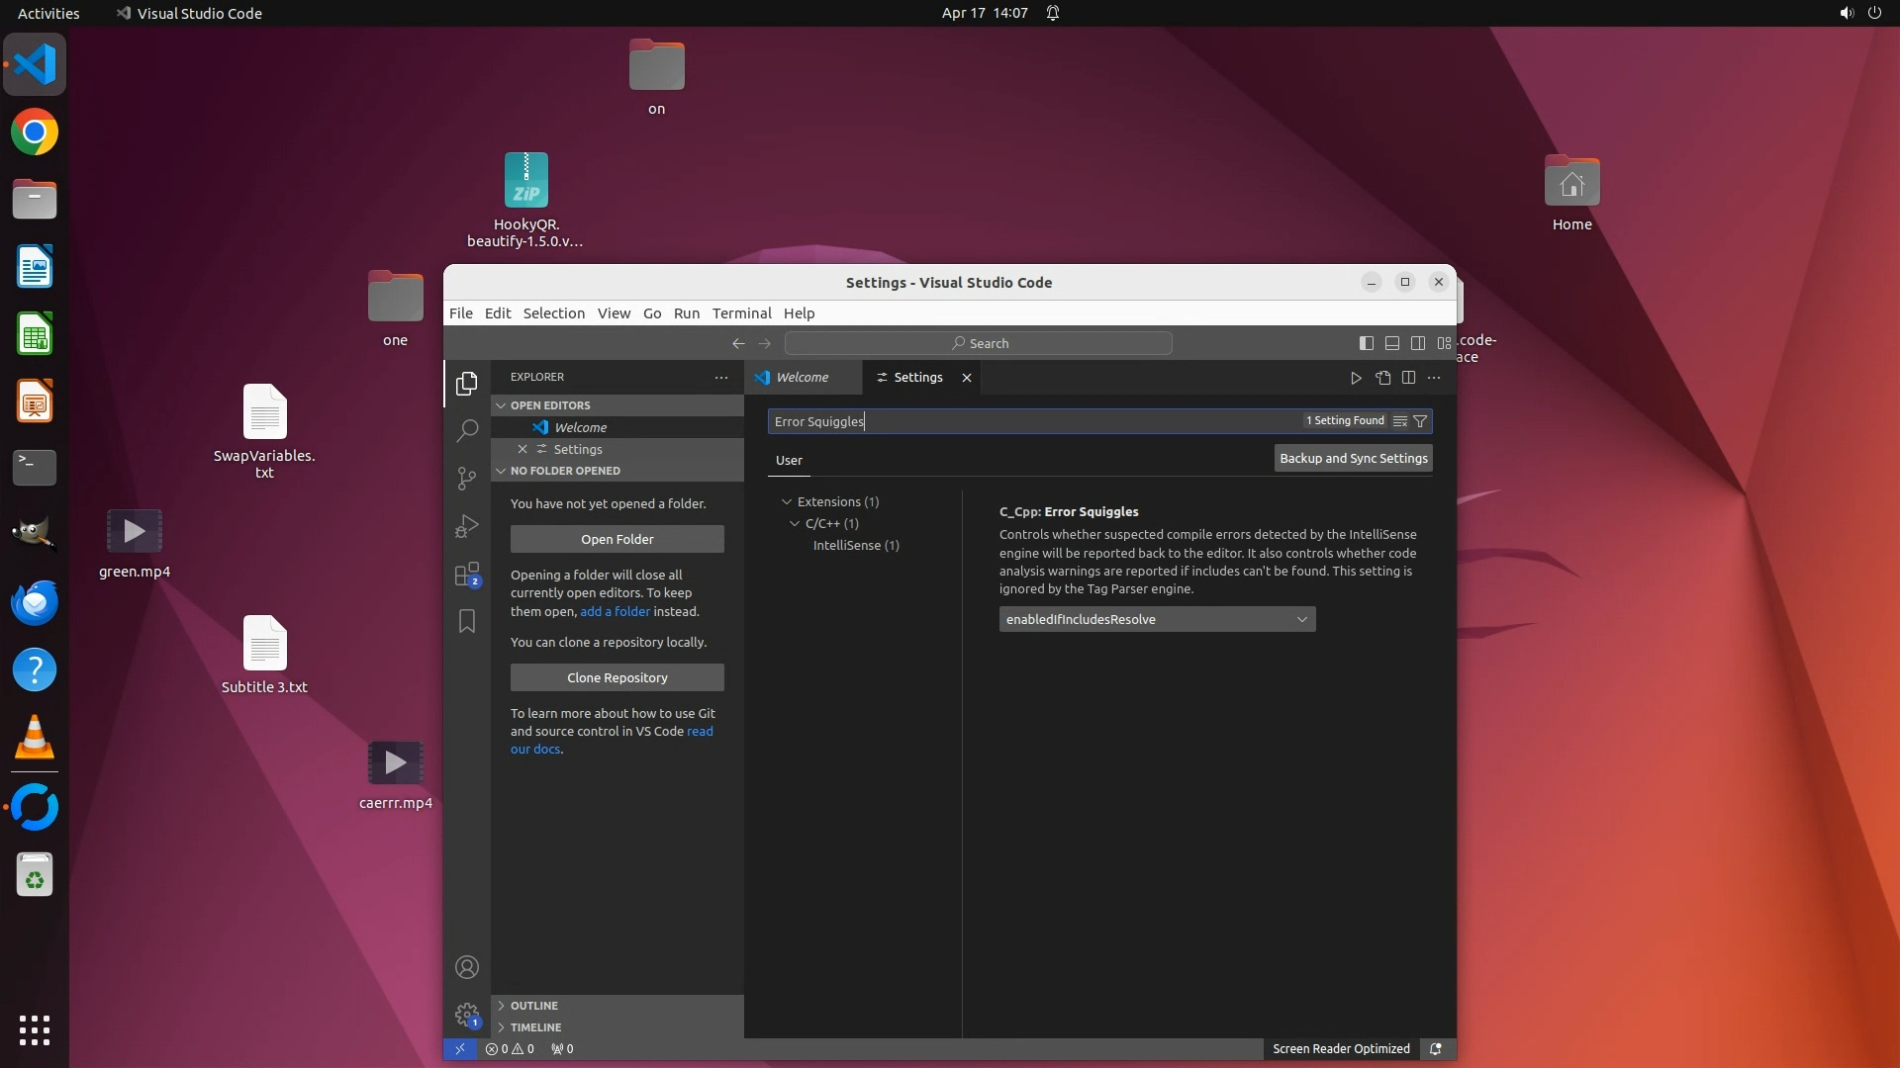Viewport: 1900px width, 1068px height.
Task: Switch to the Welcome tab
Action: click(802, 378)
